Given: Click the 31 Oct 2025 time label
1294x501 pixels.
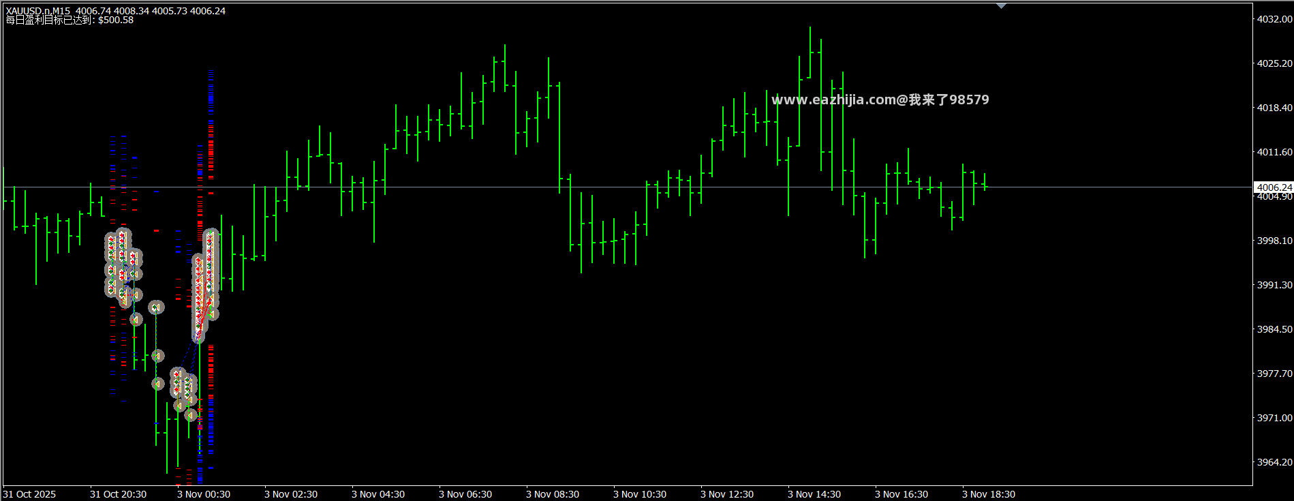Looking at the screenshot, I should [x=29, y=494].
